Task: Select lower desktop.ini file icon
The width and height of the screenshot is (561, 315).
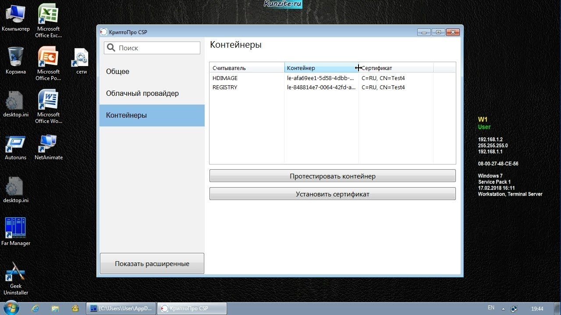Action: [16, 190]
